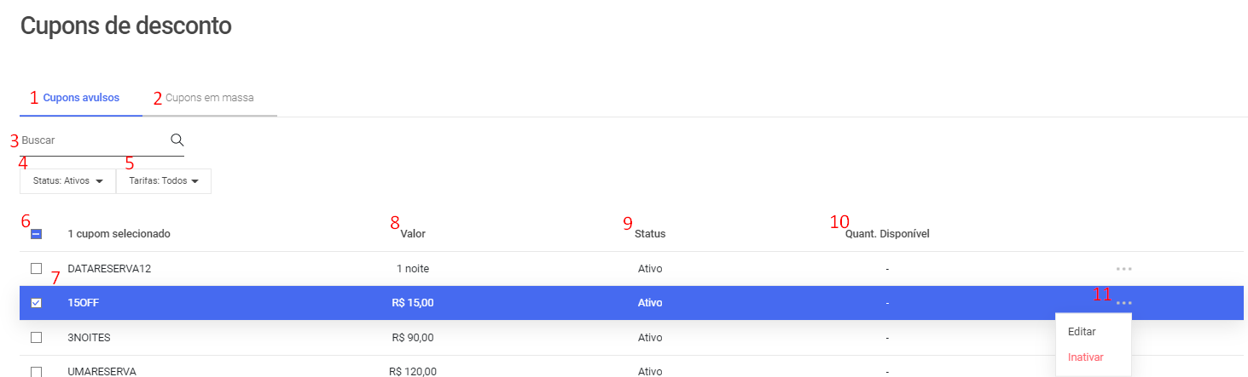Choose Inativar from the context menu
1248x377 pixels.
(1086, 357)
